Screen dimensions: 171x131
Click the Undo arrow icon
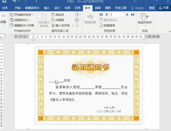(15, 1)
